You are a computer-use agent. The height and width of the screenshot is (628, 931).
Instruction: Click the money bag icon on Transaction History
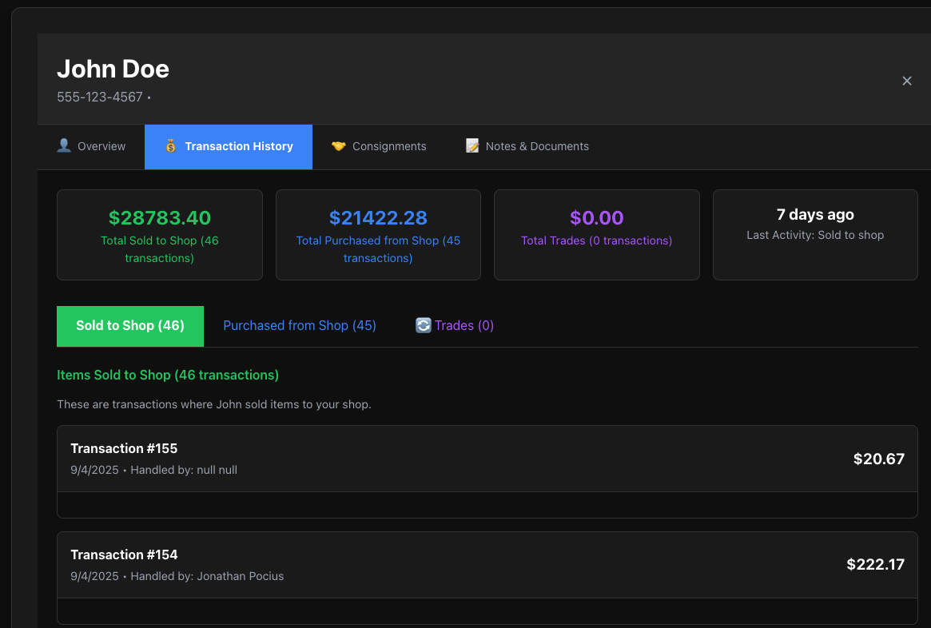click(169, 146)
